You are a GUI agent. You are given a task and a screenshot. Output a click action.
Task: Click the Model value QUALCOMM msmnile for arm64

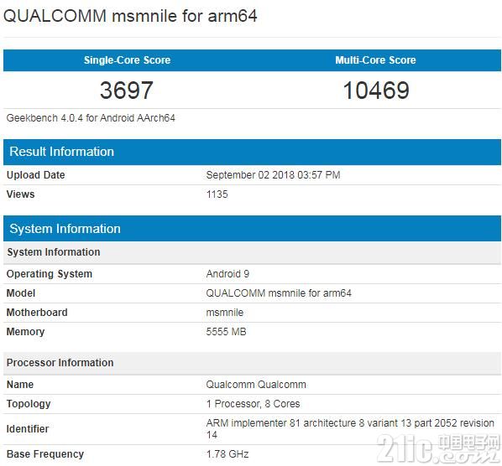pos(279,293)
